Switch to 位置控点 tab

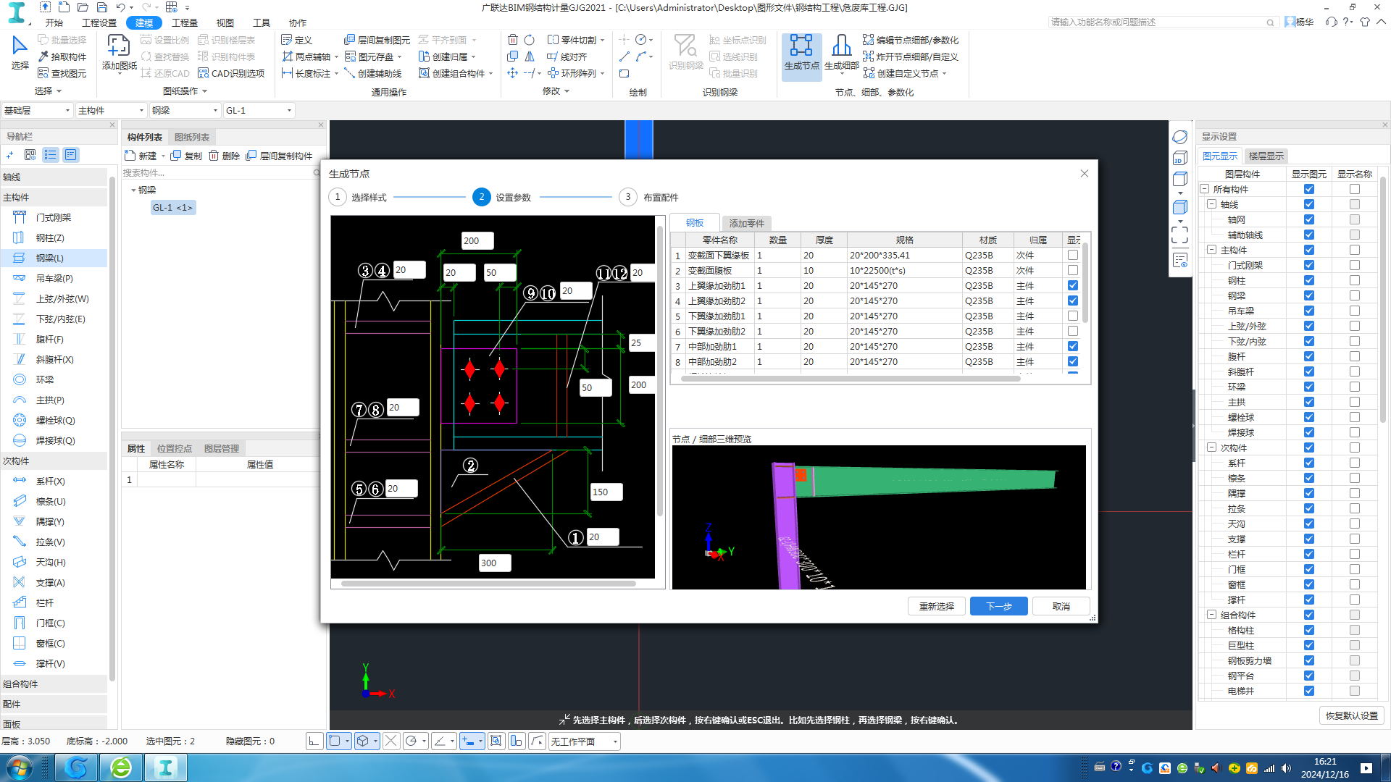click(x=175, y=448)
